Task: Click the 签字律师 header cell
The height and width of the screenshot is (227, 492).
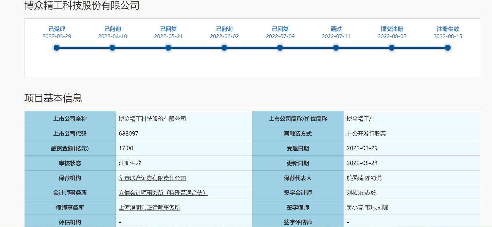Action: 298,208
